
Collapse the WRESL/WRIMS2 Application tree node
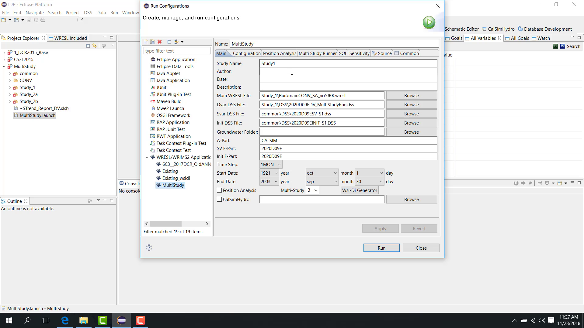[x=147, y=157]
